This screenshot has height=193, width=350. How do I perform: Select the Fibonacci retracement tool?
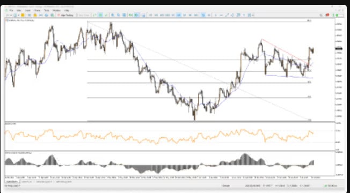pos(238,15)
